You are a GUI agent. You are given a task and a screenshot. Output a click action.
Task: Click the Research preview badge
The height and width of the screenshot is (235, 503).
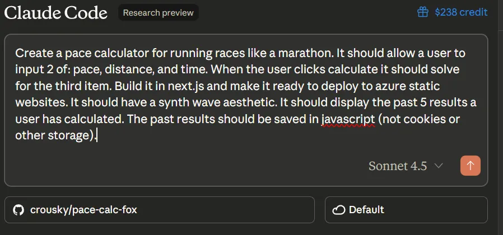point(158,12)
